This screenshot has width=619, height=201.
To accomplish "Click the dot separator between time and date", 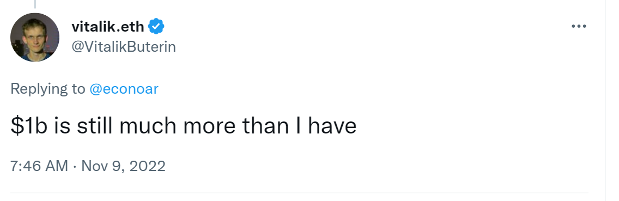I will click(x=75, y=166).
